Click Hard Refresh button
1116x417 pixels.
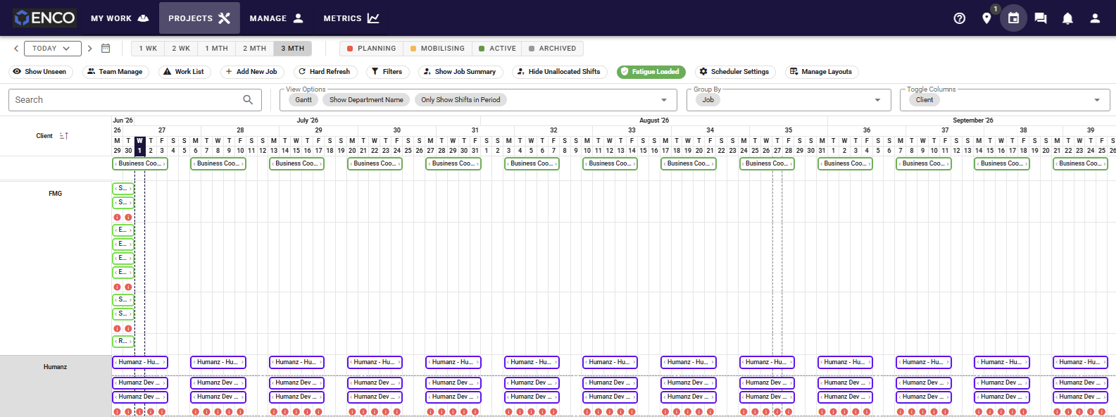(x=324, y=72)
